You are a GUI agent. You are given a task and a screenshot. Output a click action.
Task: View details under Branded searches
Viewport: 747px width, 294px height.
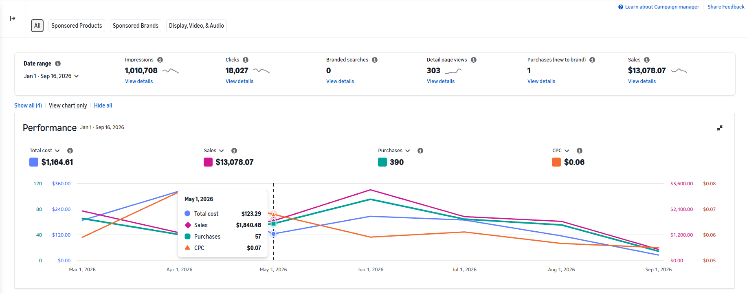click(x=340, y=81)
